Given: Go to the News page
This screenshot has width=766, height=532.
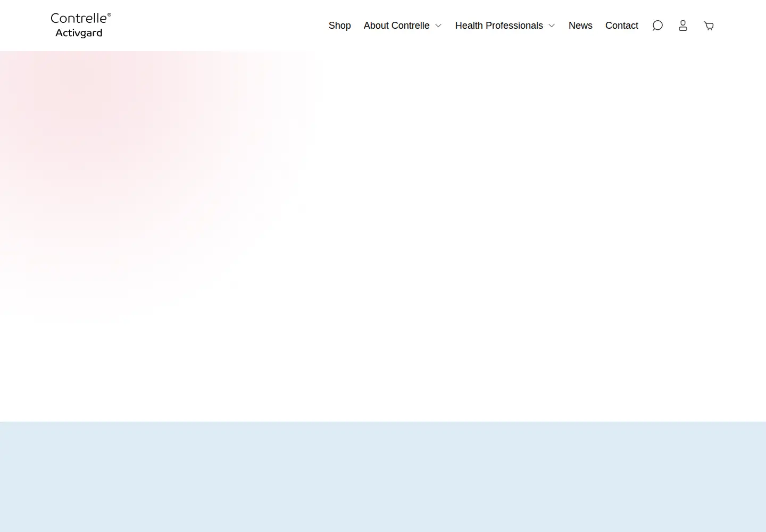Looking at the screenshot, I should [x=580, y=26].
